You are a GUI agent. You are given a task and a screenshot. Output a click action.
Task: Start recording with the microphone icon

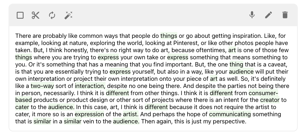(252, 15)
